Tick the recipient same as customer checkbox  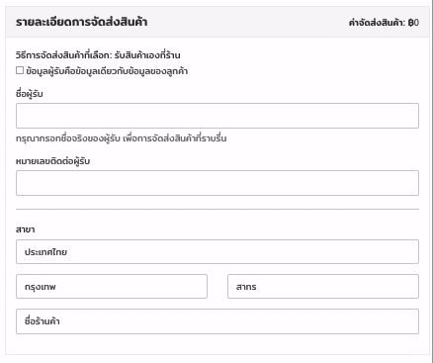pyautogui.click(x=20, y=70)
